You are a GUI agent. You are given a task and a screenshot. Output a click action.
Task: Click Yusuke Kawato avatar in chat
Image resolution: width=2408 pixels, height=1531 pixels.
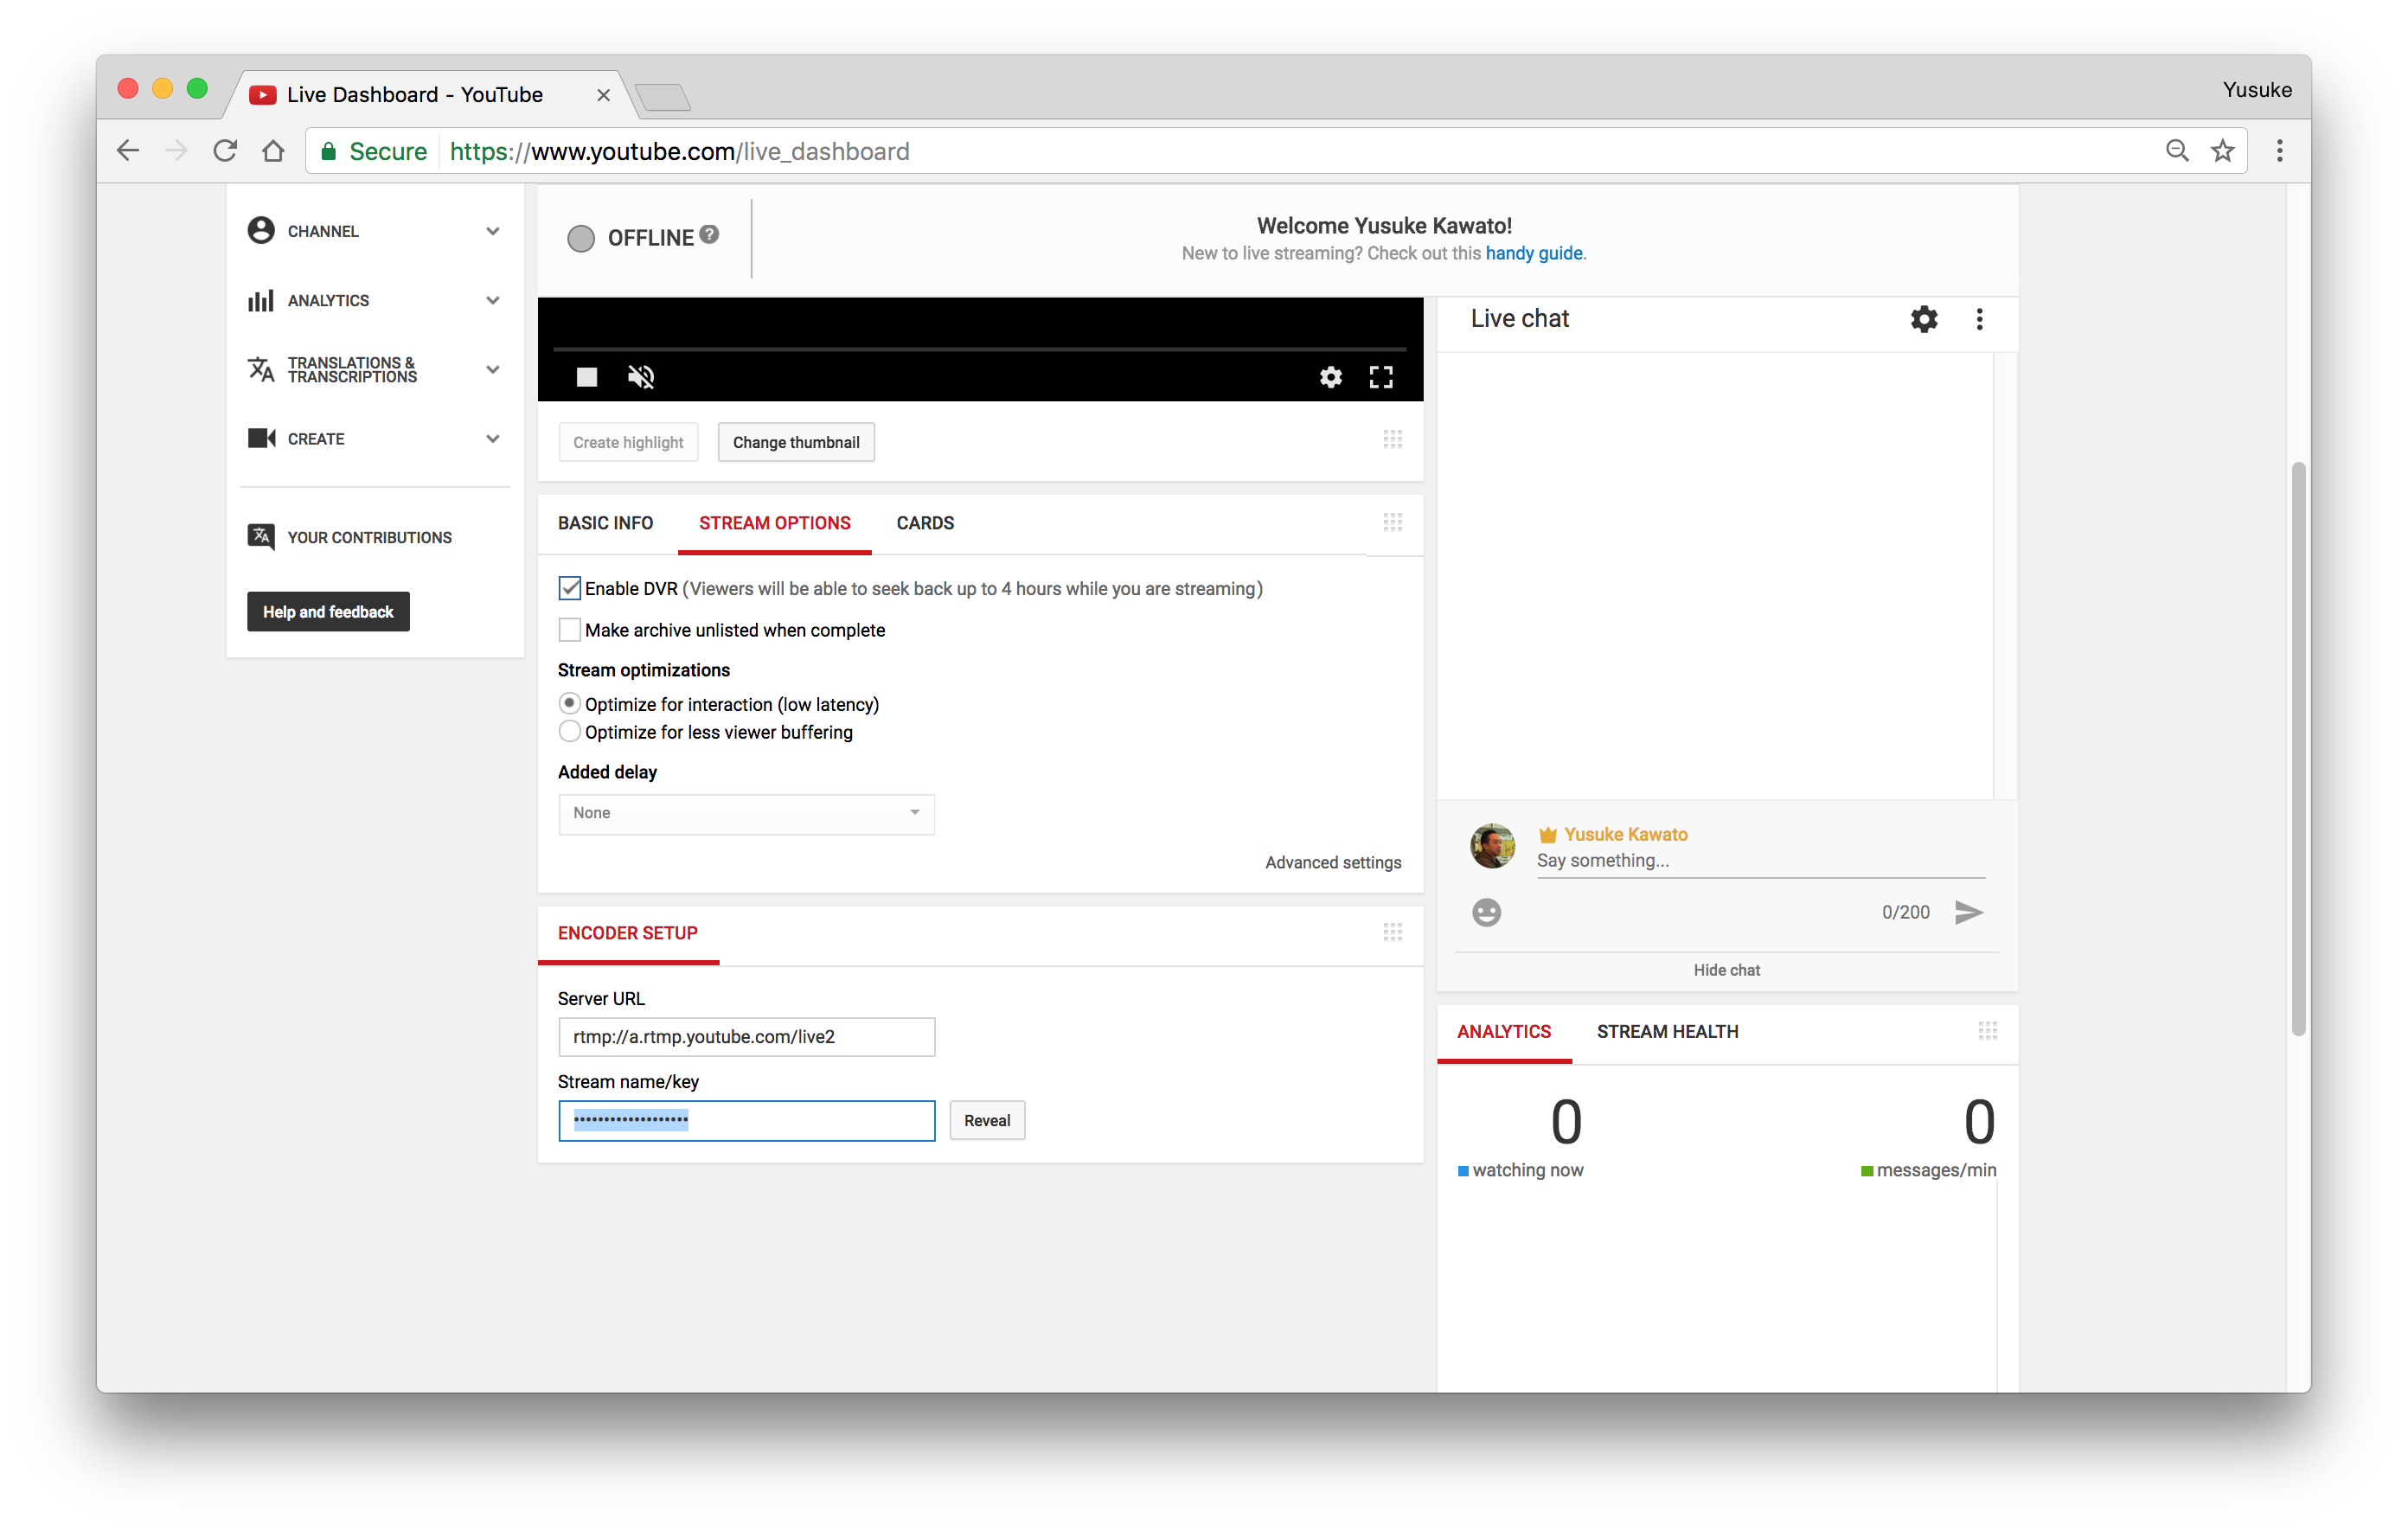pyautogui.click(x=1492, y=845)
